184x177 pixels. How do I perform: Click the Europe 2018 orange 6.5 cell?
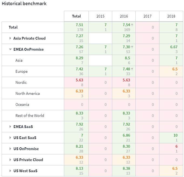pyautogui.click(x=171, y=71)
